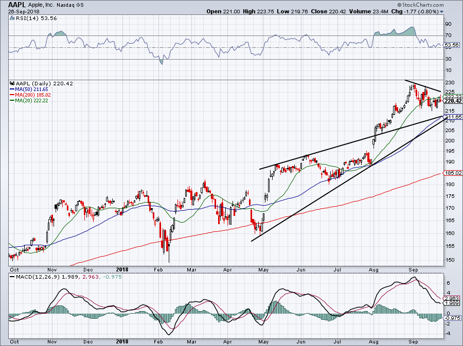Click the 53.56 value tag on RSI axis

pyautogui.click(x=452, y=45)
